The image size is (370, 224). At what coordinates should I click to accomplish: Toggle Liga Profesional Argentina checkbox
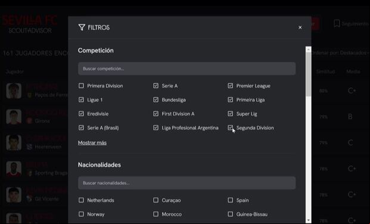(x=156, y=127)
